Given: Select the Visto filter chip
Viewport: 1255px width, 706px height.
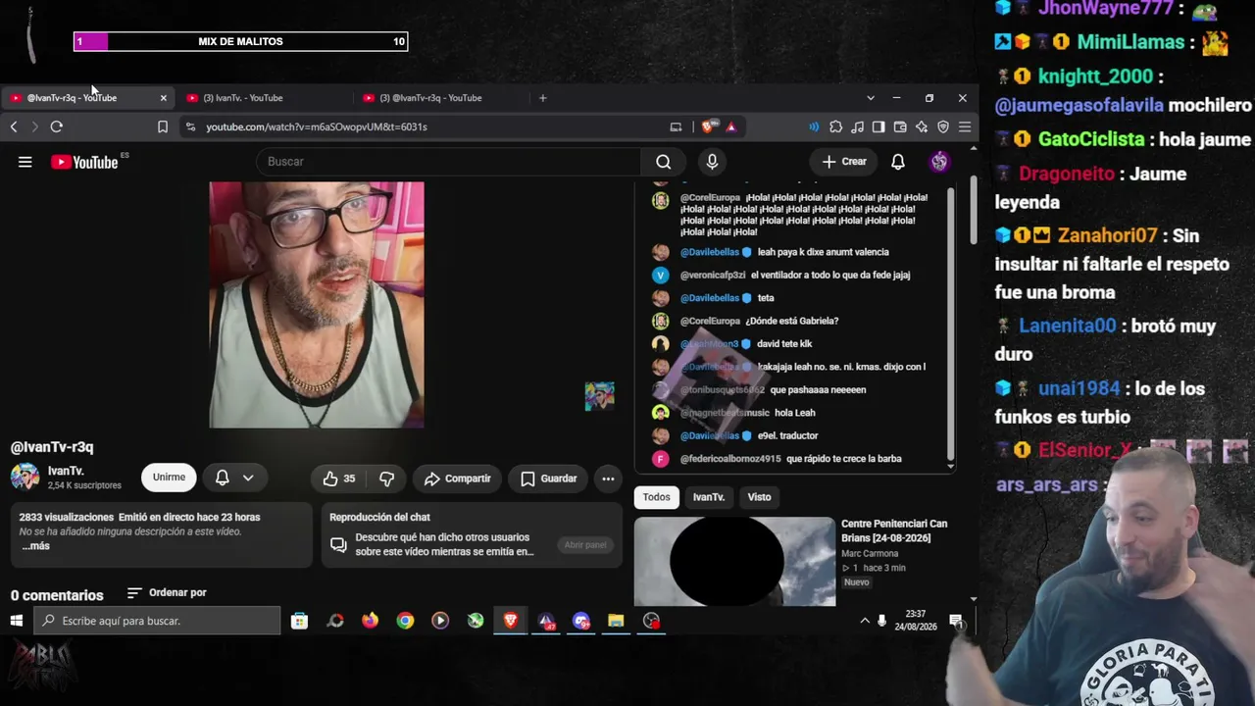Looking at the screenshot, I should tap(760, 497).
